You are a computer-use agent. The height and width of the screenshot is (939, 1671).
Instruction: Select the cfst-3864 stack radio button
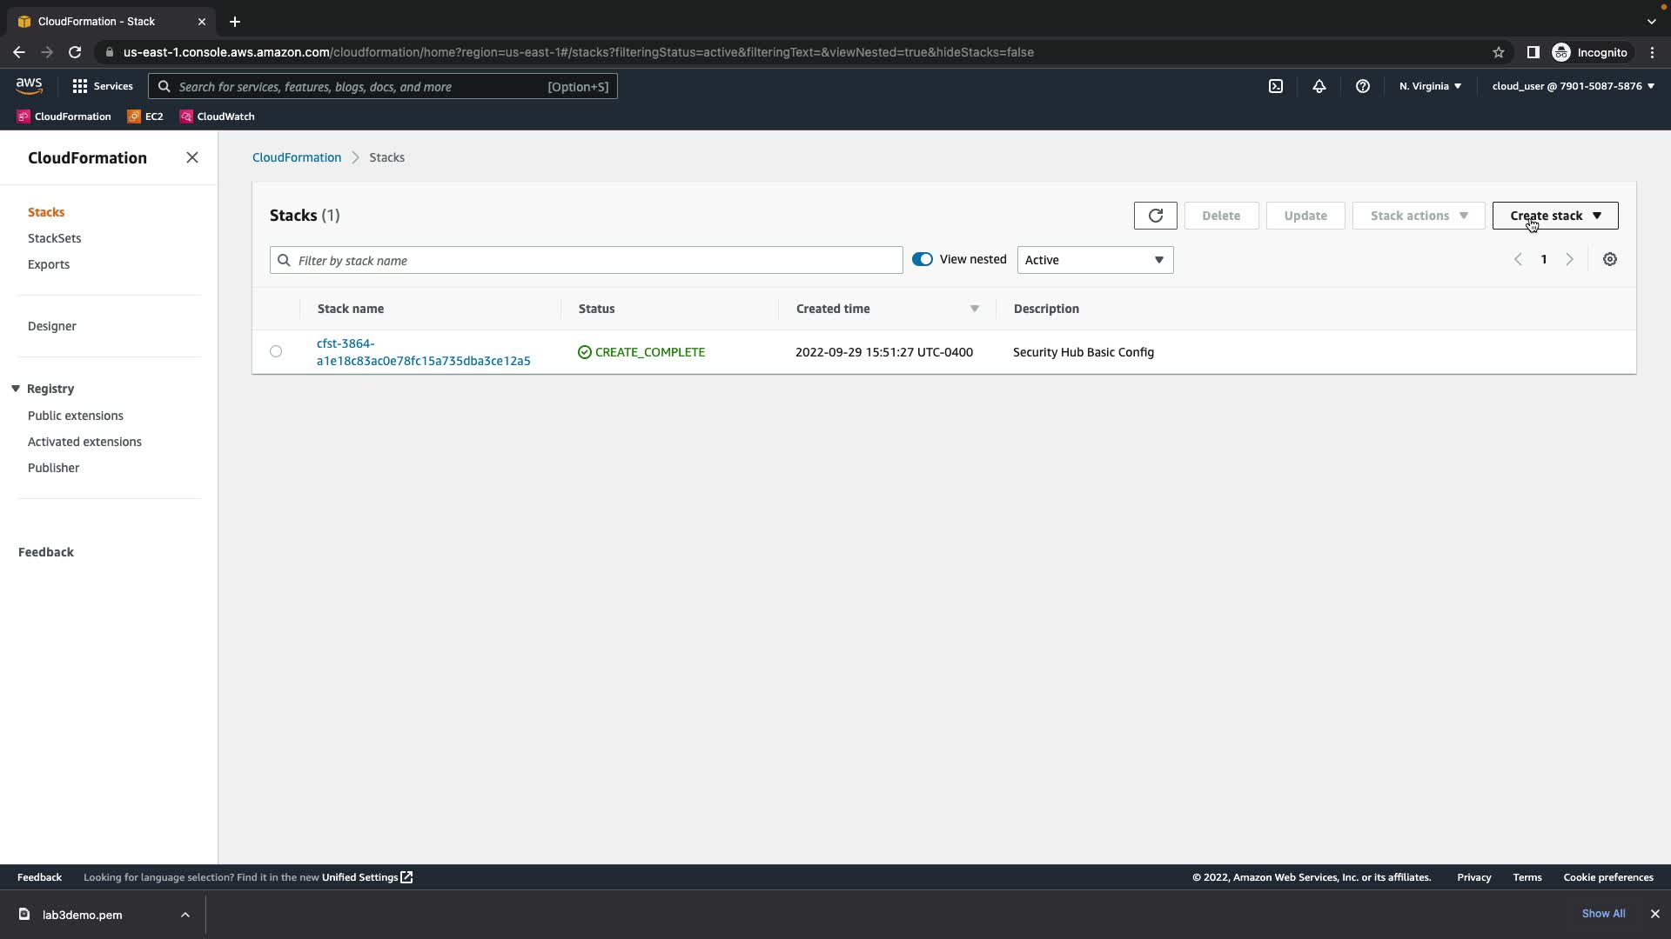coord(276,351)
